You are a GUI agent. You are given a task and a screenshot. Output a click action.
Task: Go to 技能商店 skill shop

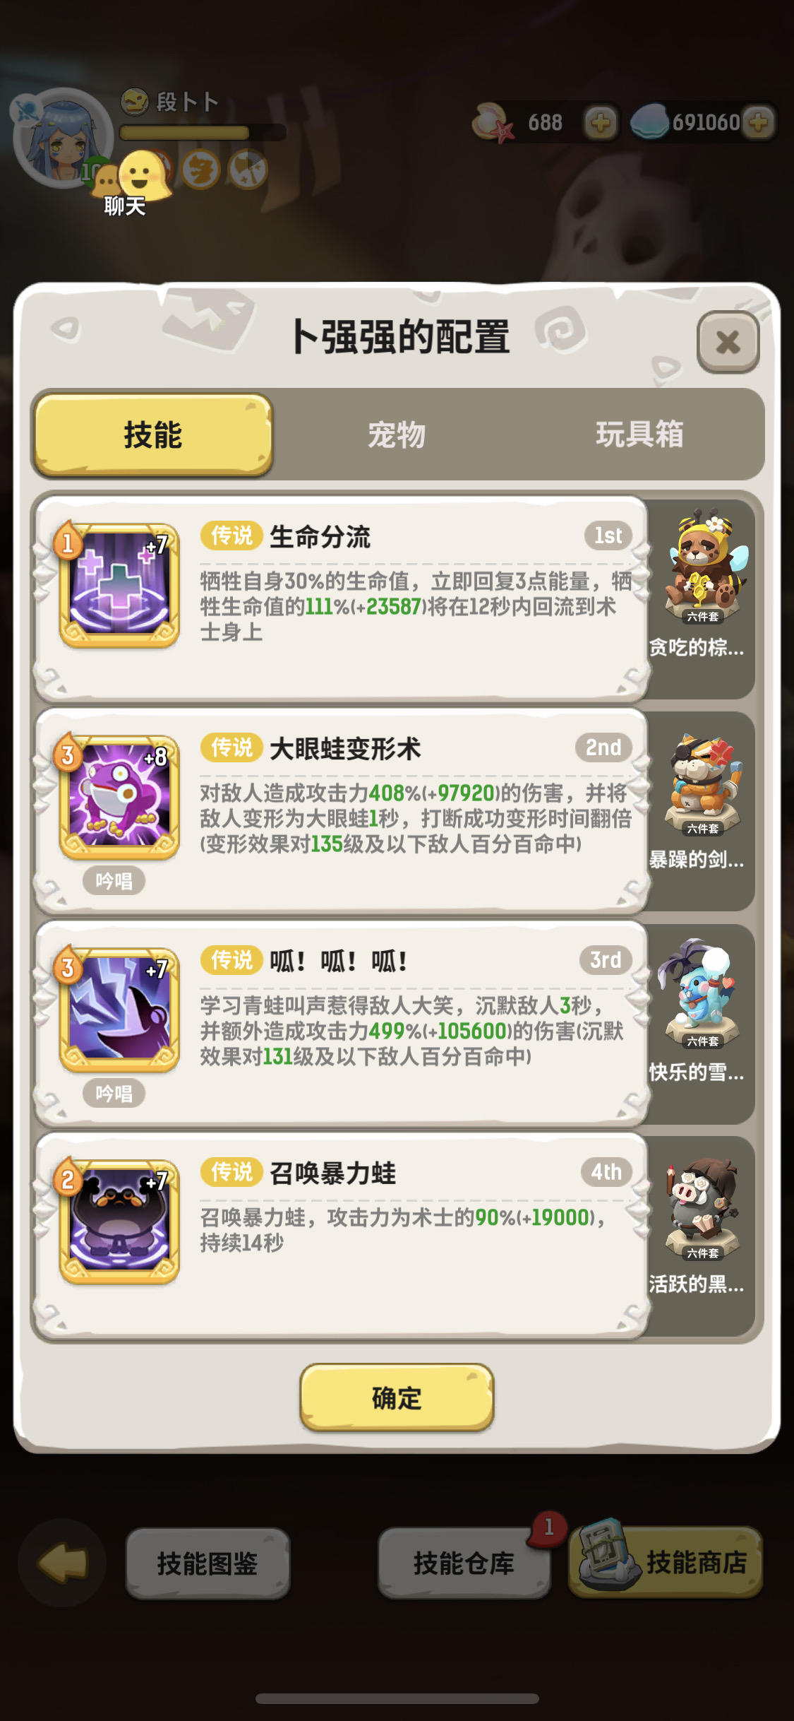pyautogui.click(x=666, y=1561)
